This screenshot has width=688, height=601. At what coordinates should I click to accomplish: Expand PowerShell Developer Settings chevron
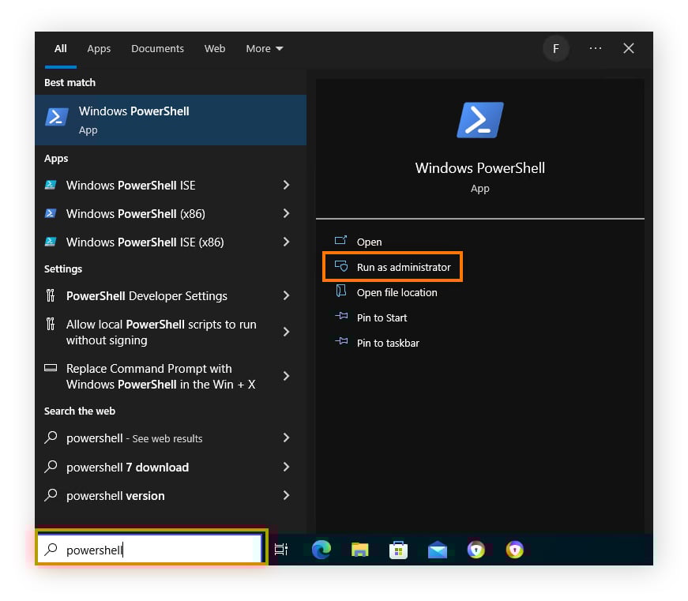click(286, 295)
